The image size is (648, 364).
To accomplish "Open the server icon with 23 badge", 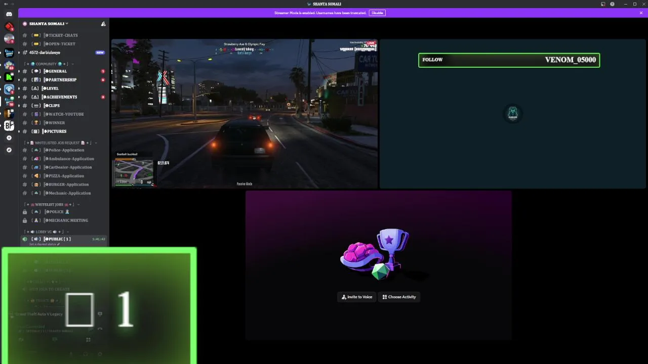I will click(9, 65).
